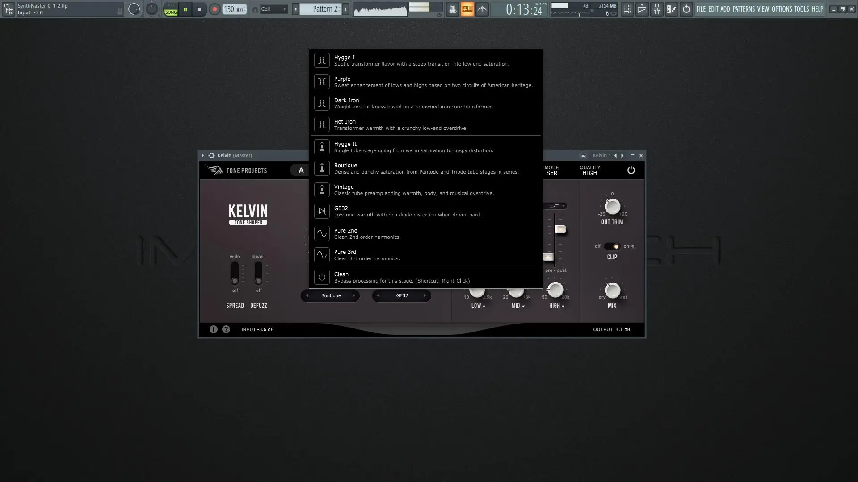Open the OPTIONS menu
The image size is (858, 482).
782,9
